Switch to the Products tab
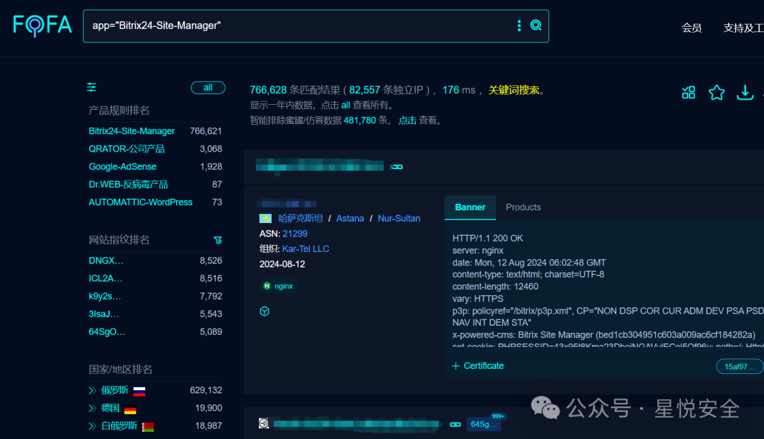764x439 pixels. coord(523,207)
